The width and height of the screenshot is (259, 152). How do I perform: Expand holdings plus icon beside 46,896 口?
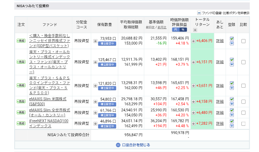click(95, 124)
